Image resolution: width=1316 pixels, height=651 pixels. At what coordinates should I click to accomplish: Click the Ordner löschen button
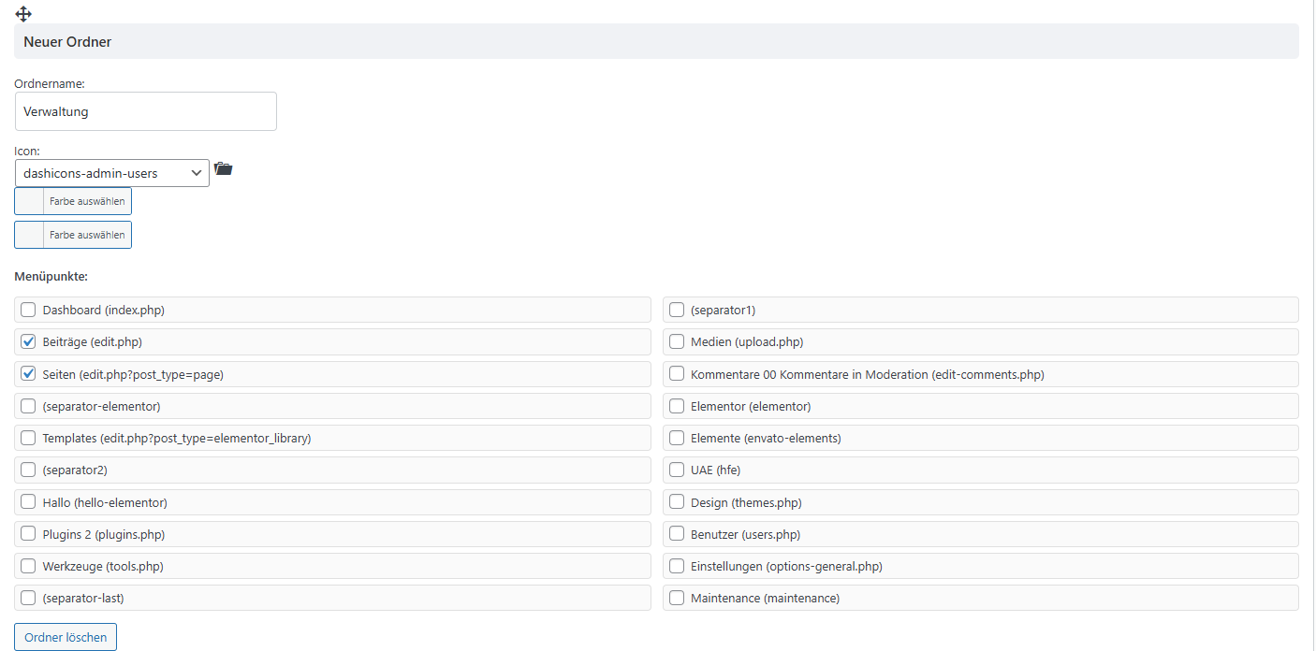tap(66, 637)
